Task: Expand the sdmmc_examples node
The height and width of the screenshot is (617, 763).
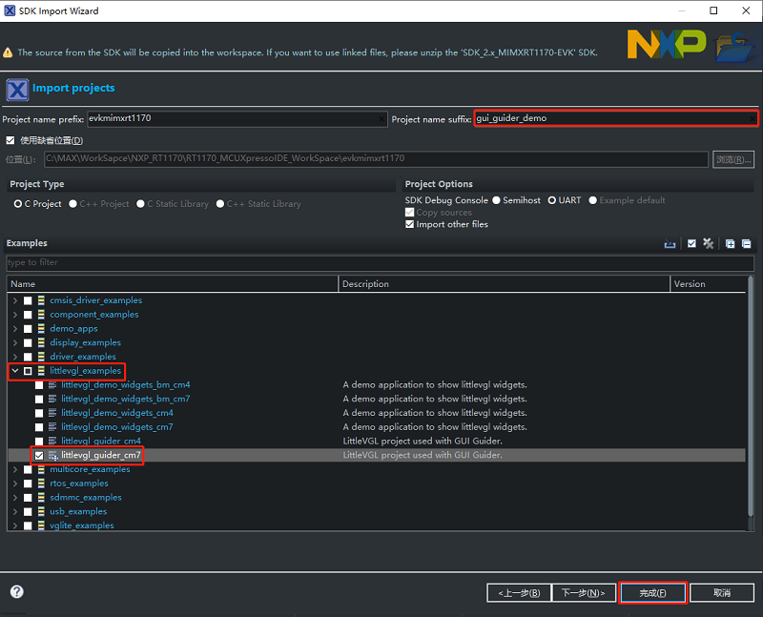Action: (x=15, y=498)
